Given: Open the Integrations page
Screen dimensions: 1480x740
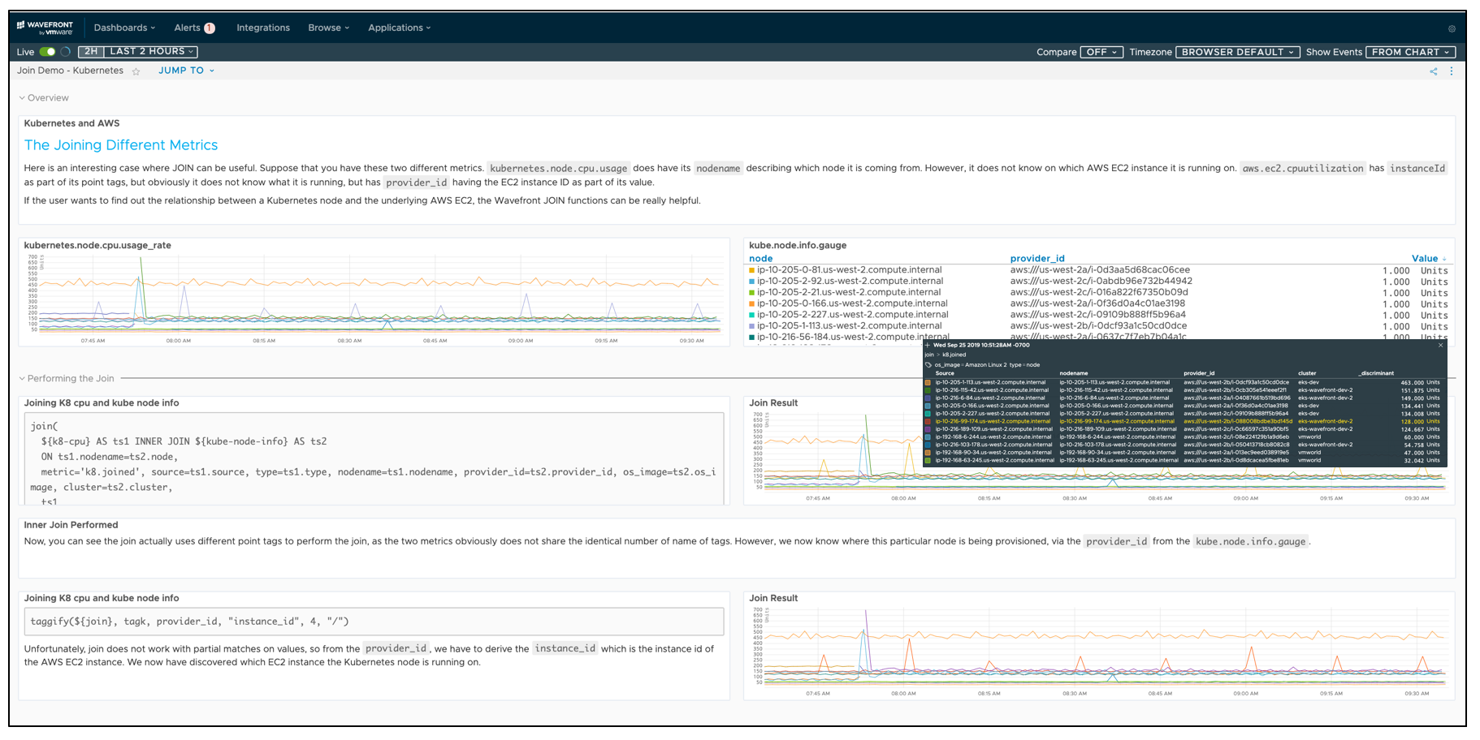Looking at the screenshot, I should [x=262, y=28].
